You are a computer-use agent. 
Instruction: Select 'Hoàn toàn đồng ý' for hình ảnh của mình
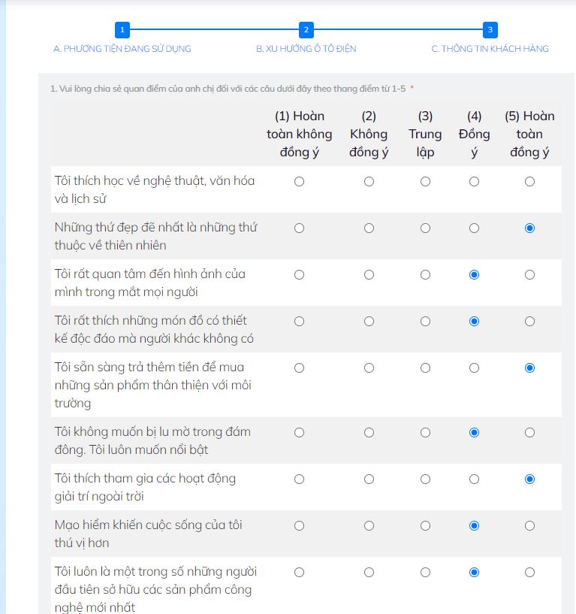pyautogui.click(x=529, y=275)
